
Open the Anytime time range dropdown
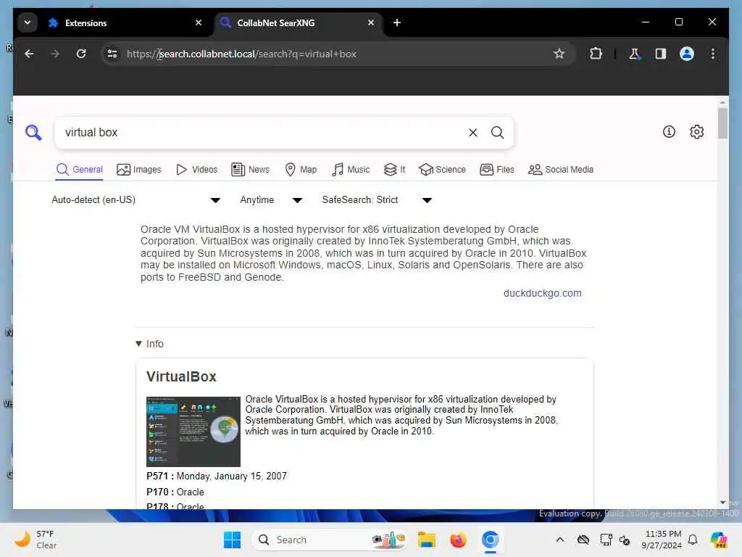tap(271, 200)
